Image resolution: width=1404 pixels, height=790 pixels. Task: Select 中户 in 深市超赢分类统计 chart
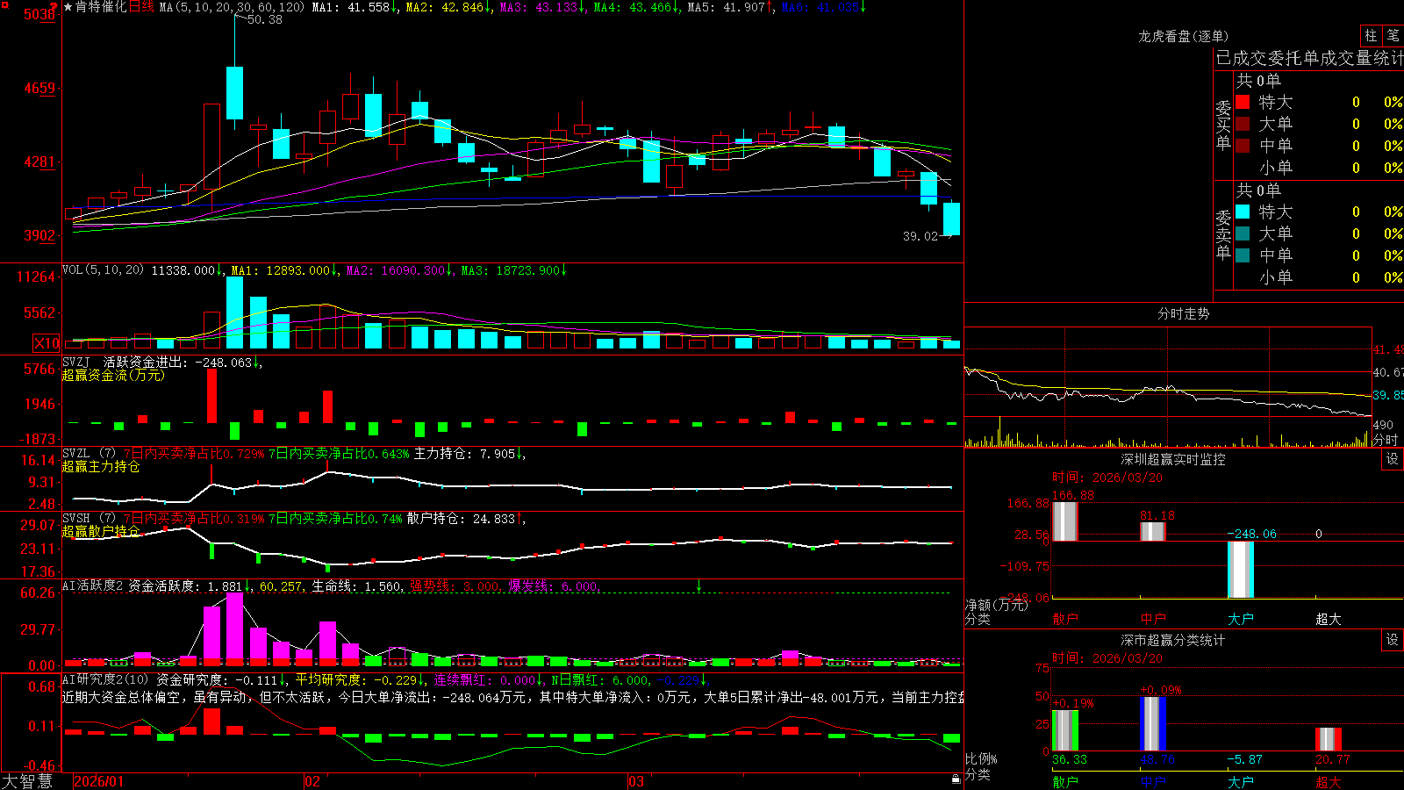click(1153, 782)
